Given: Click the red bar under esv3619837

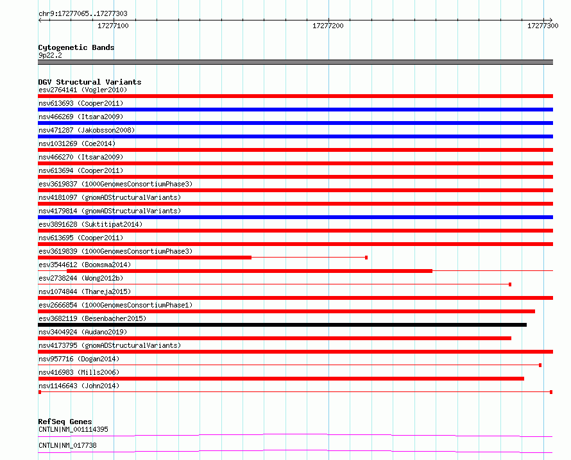Looking at the screenshot, I should click(x=295, y=190).
